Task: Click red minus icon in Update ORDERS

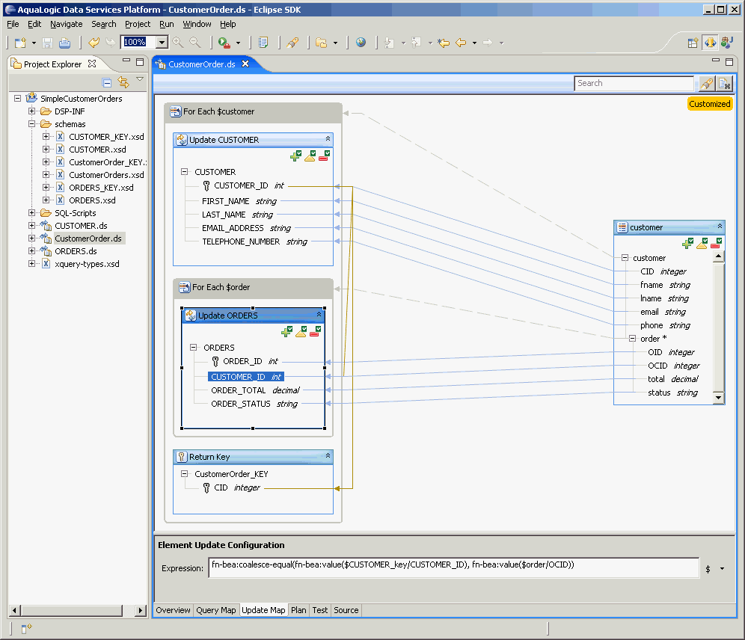Action: (316, 331)
